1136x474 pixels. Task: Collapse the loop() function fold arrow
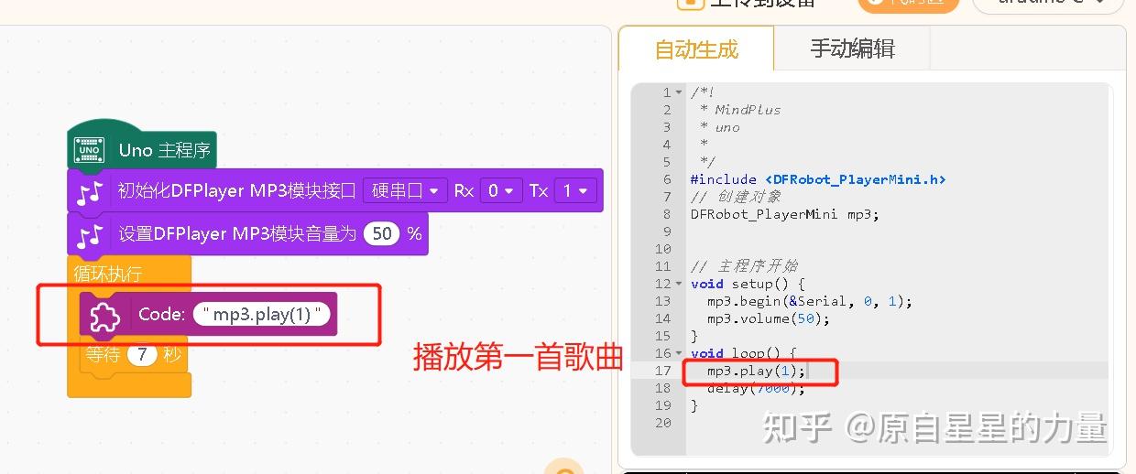pos(679,353)
